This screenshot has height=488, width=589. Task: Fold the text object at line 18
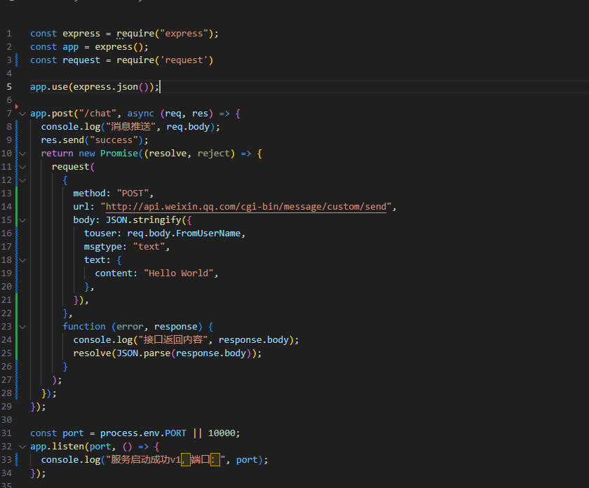[22, 260]
